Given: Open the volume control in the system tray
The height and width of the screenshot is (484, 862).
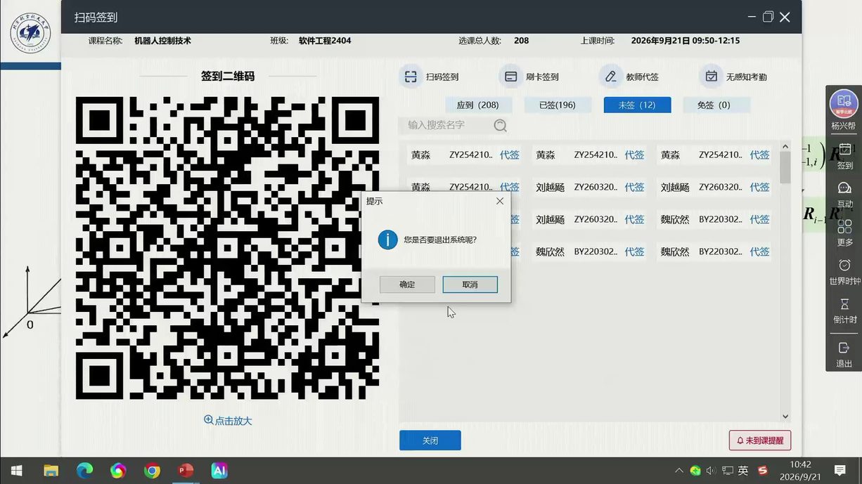Looking at the screenshot, I should [x=711, y=471].
